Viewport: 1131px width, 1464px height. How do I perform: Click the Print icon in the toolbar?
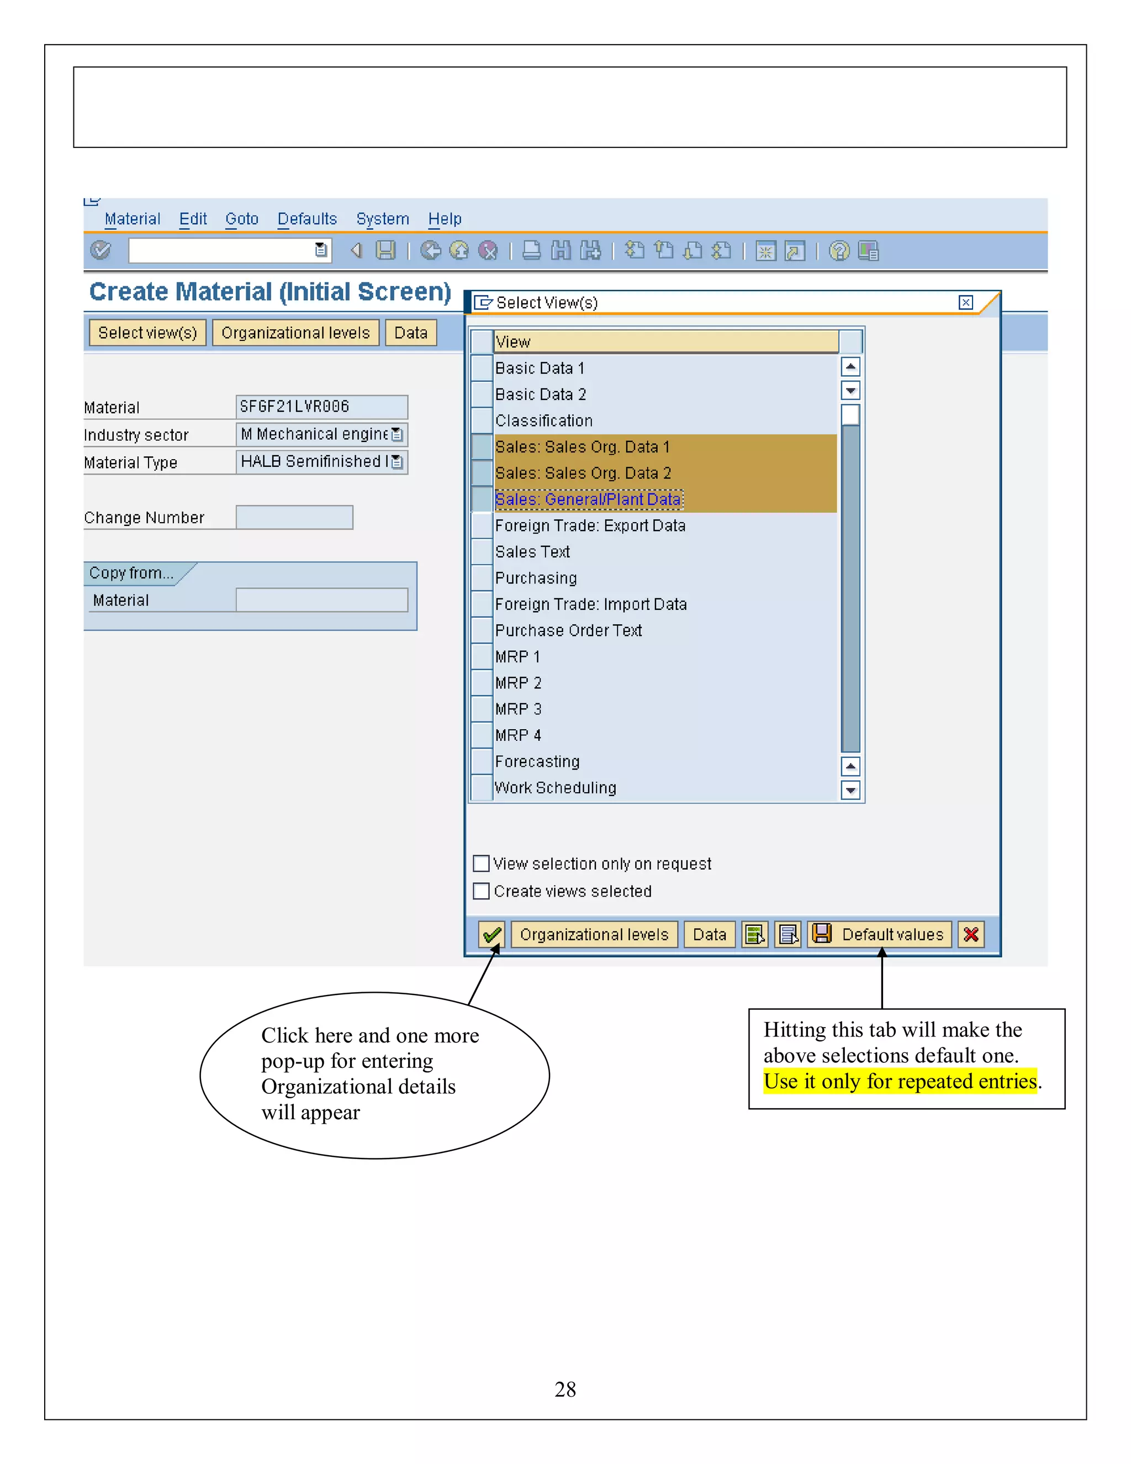pos(531,251)
